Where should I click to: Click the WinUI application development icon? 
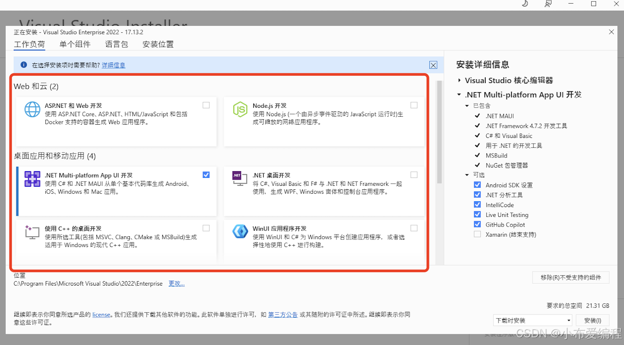pos(240,231)
